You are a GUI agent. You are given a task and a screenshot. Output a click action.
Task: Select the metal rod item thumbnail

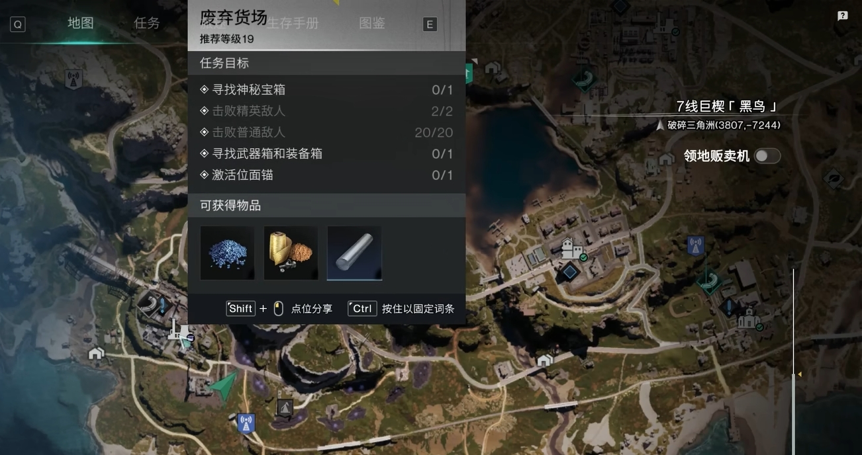354,253
